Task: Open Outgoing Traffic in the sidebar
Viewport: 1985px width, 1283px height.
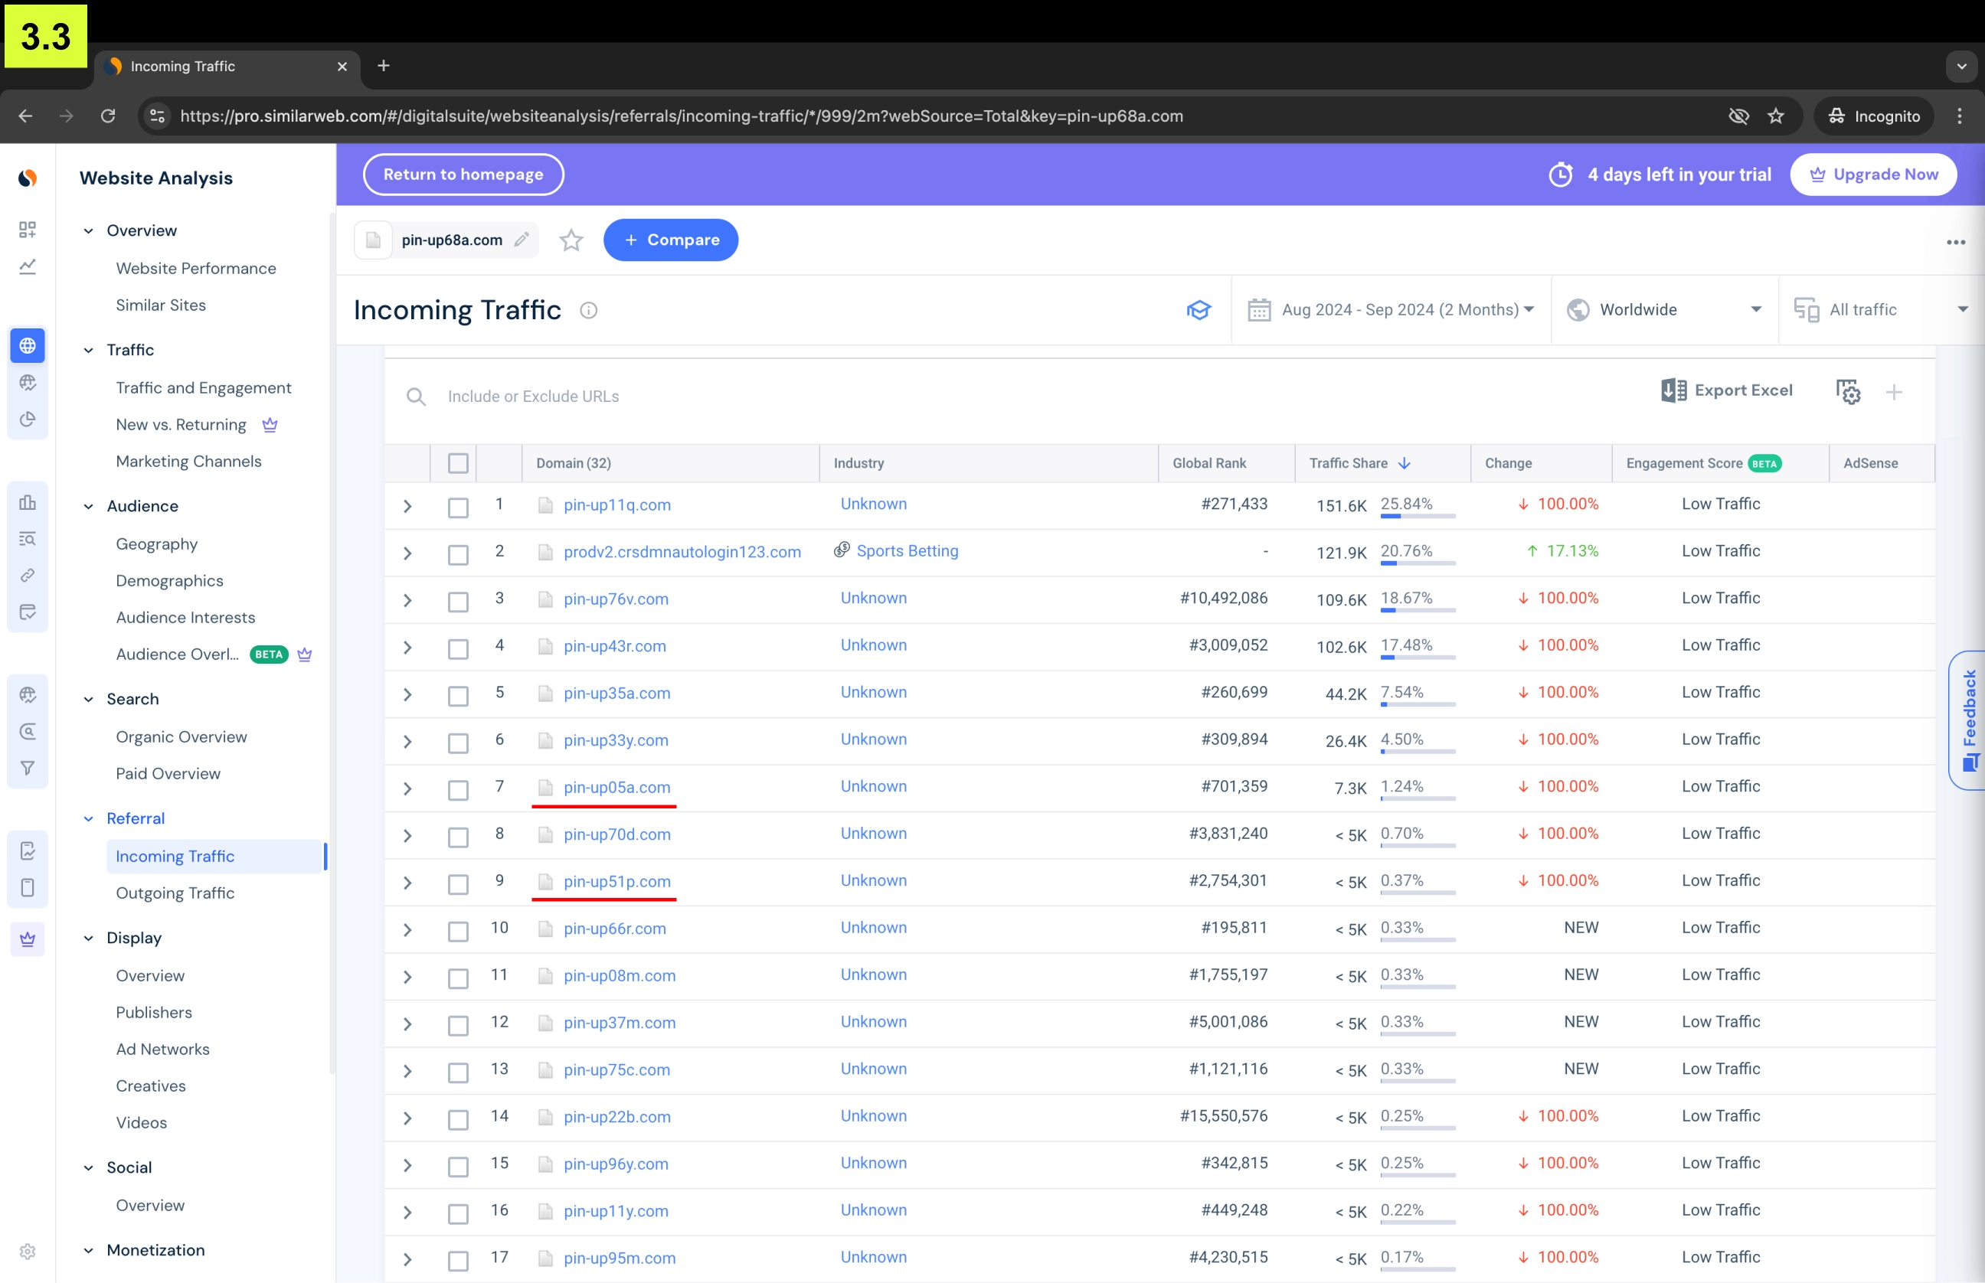Action: tap(175, 893)
